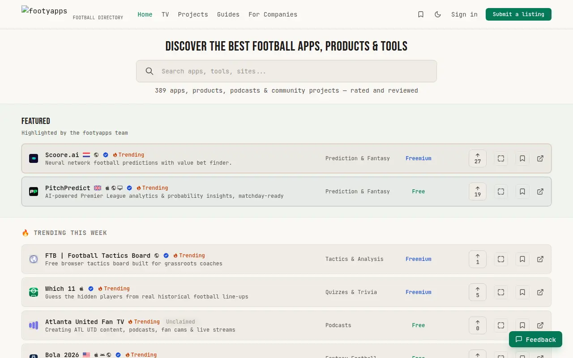Open the Atlanta United Fan TV title
573x358 pixels.
pos(85,322)
